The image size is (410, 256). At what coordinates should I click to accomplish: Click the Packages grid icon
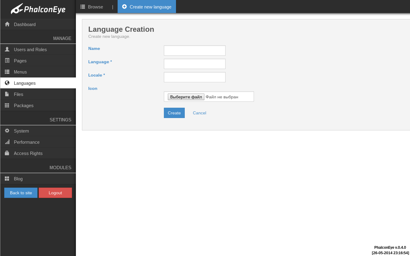(7, 105)
